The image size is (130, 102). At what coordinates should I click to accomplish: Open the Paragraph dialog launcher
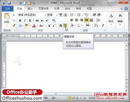pyautogui.click(x=104, y=30)
